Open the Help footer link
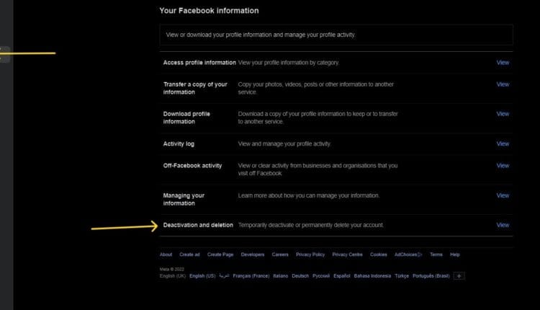 coord(454,254)
